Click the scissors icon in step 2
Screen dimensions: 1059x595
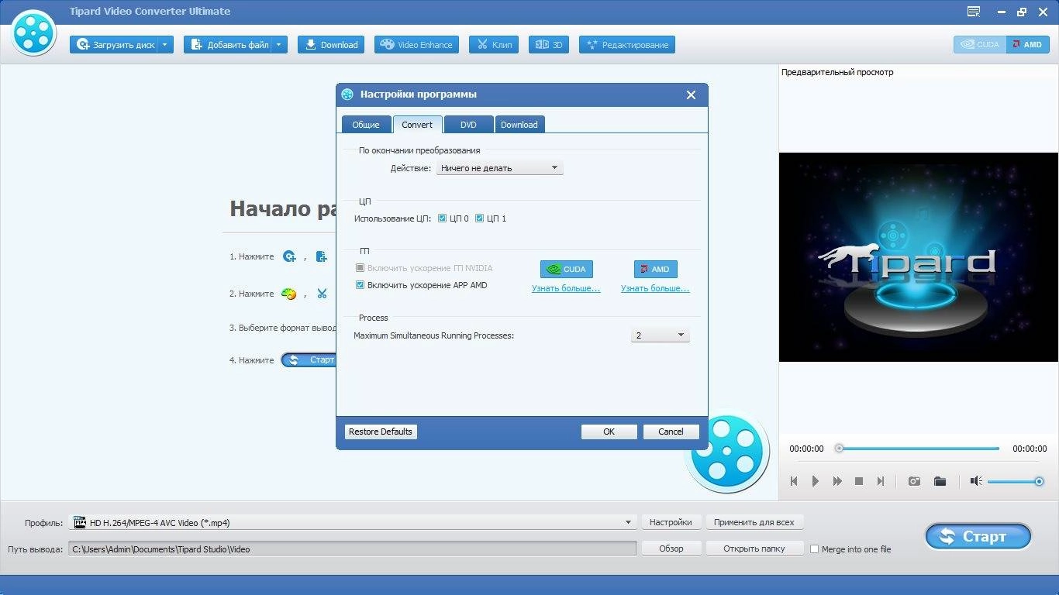tap(322, 294)
